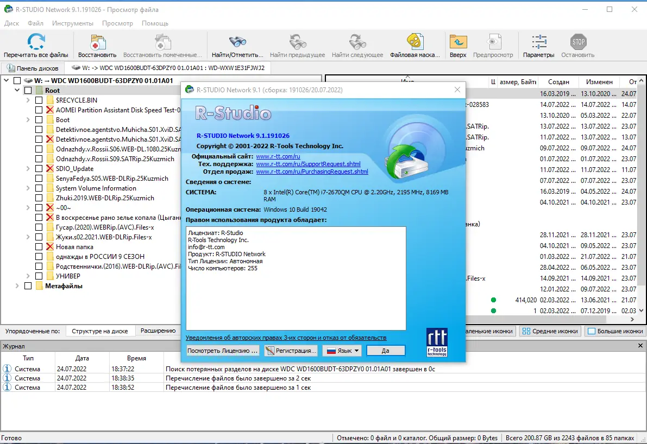Check the Boot folder checkbox
This screenshot has height=444, width=647.
pos(38,120)
